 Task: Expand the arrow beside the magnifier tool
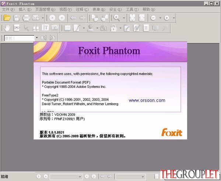(124, 18)
